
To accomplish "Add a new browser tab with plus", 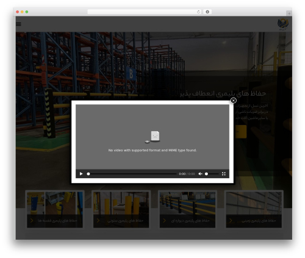I will [289, 13].
